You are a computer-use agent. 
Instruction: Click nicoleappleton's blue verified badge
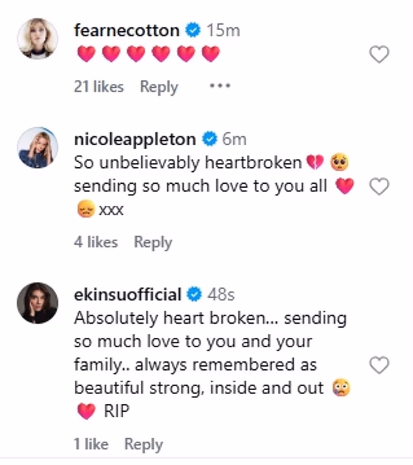pos(209,139)
